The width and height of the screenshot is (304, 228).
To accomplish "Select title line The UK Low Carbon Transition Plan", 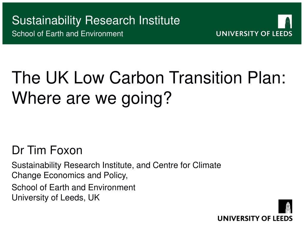I will [x=149, y=77].
